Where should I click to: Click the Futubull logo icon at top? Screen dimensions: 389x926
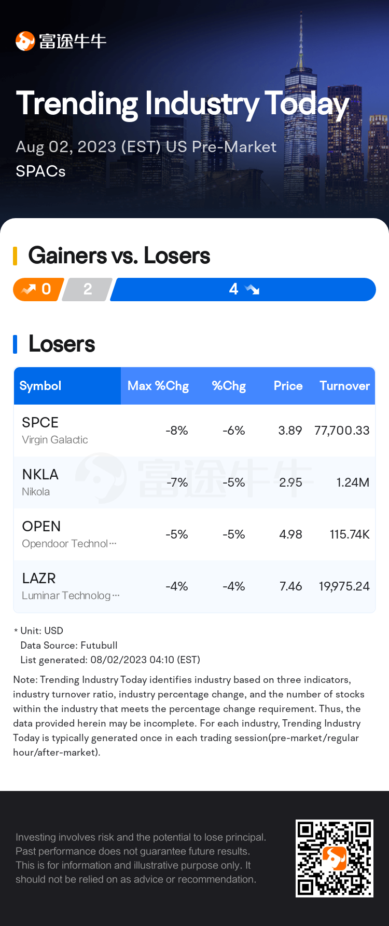tap(25, 41)
